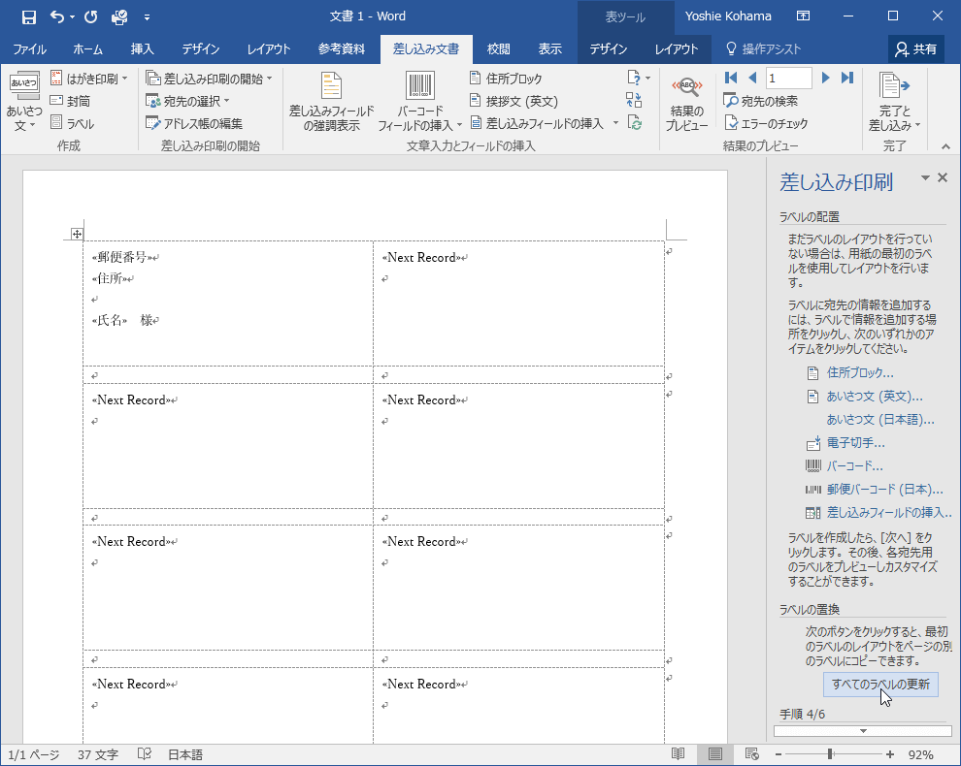Click 挨拶文 (英文) in the ribbon
The height and width of the screenshot is (766, 961).
point(514,101)
